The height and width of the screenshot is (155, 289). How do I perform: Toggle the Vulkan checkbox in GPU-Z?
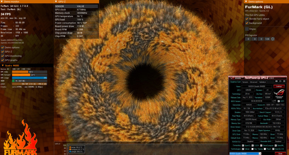click(243, 149)
